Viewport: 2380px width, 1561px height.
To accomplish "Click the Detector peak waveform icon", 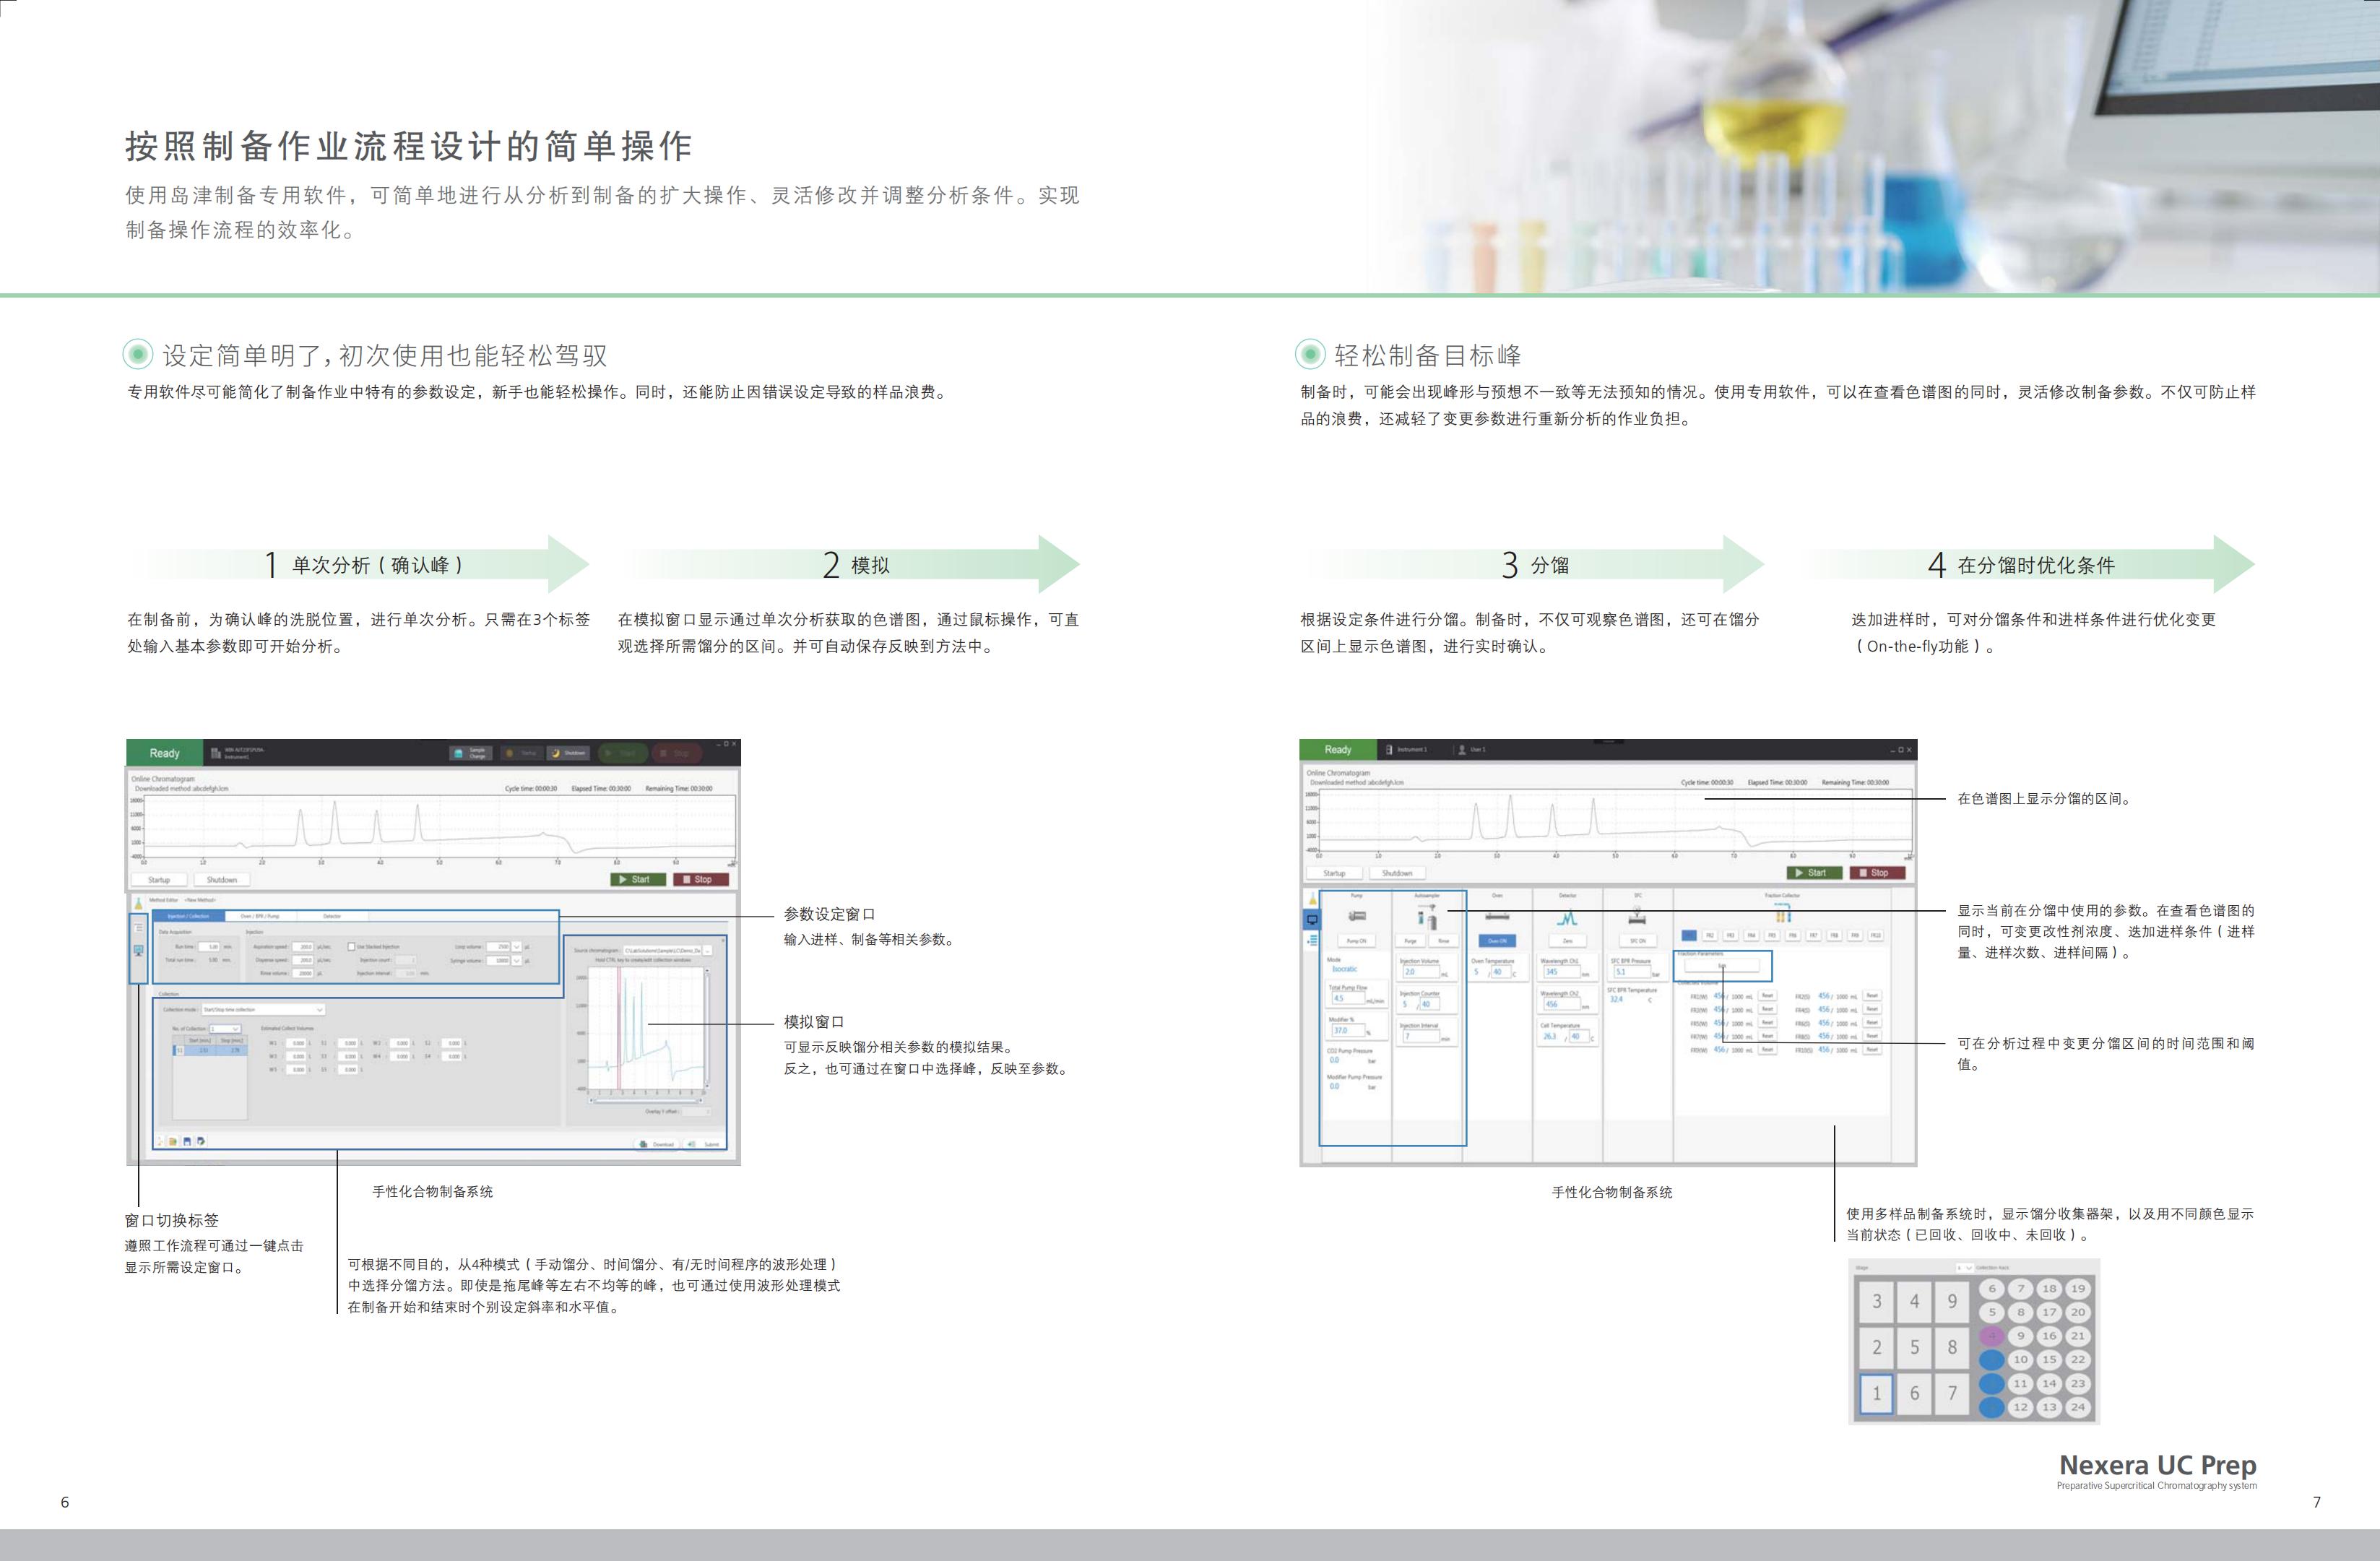I will pos(1567,918).
